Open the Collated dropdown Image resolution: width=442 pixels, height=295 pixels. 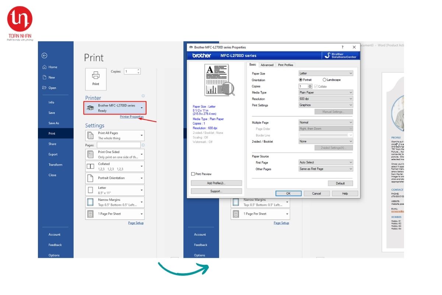pos(115,166)
